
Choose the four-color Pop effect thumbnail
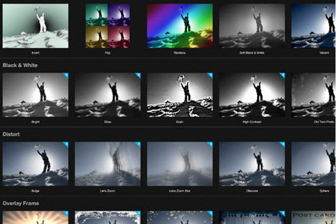pos(107,26)
